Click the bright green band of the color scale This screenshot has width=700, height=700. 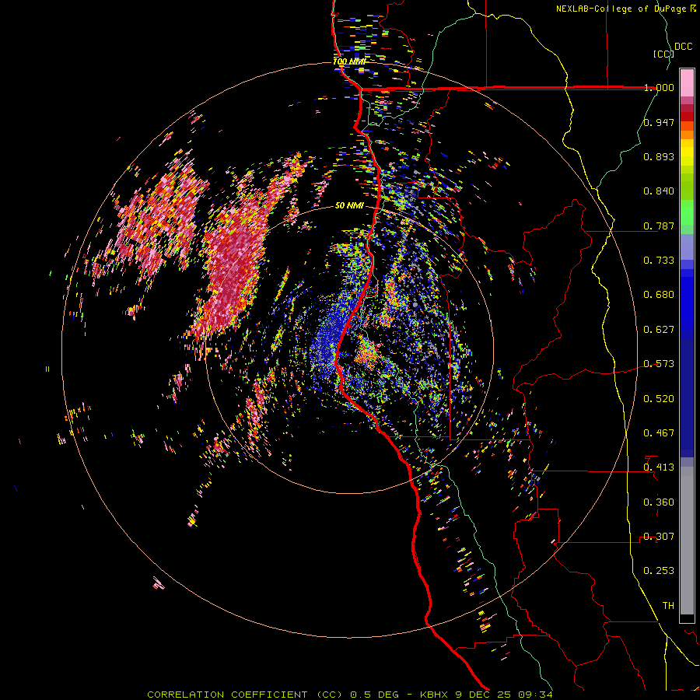pyautogui.click(x=687, y=212)
